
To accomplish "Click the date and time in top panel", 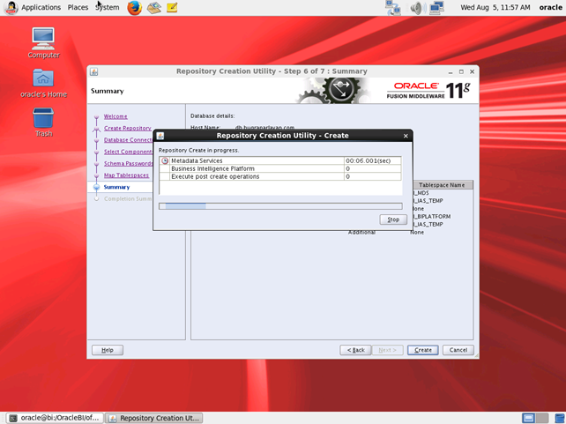I will pos(495,7).
